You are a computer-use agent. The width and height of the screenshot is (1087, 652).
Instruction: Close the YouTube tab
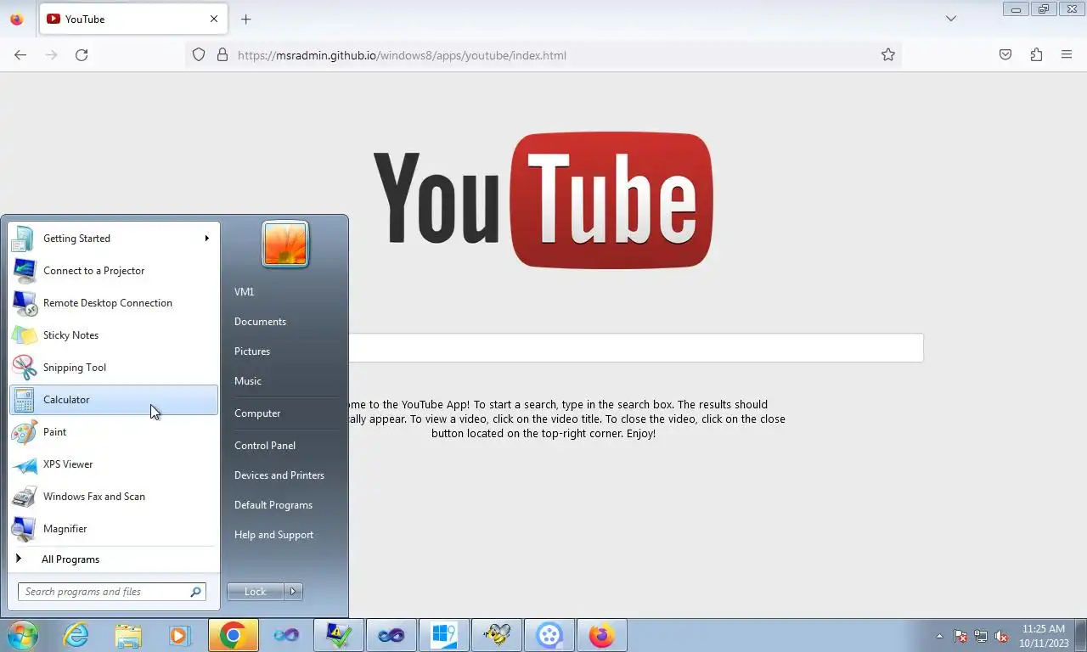click(214, 19)
